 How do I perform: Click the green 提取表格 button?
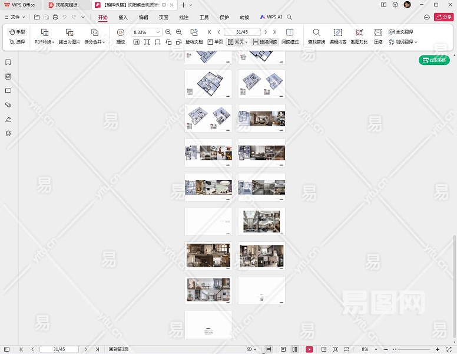click(434, 60)
